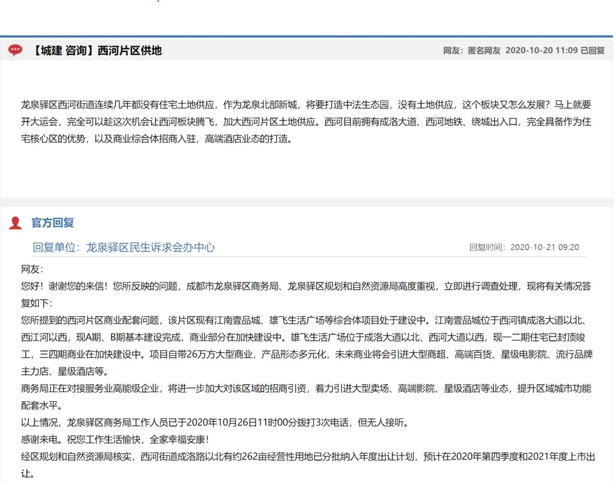616x484 pixels.
Task: Click the question paragraph starting 龙泉驿区西河街道
Action: (306, 122)
